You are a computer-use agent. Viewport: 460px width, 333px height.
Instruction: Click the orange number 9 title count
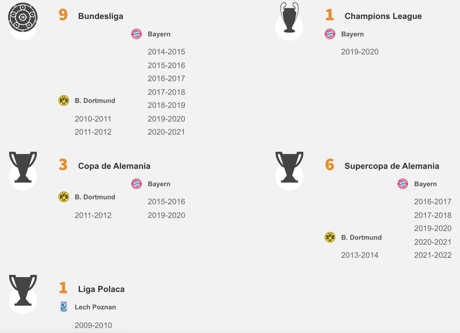(63, 16)
